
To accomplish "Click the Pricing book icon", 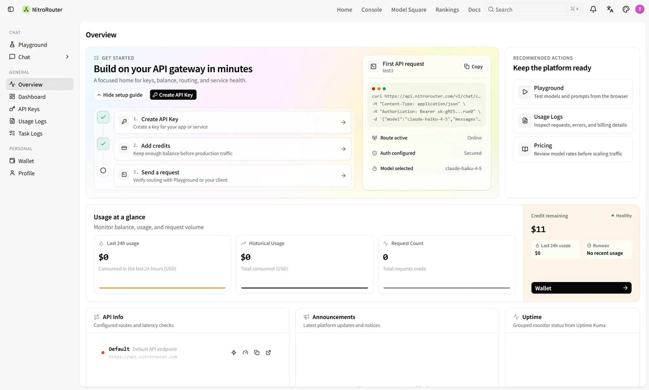I will [525, 149].
